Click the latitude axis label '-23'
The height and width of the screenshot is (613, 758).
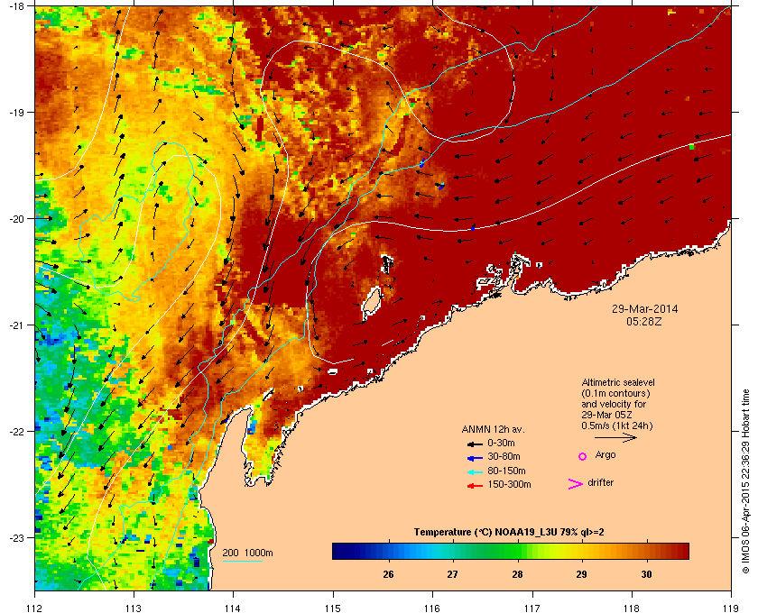click(x=16, y=537)
